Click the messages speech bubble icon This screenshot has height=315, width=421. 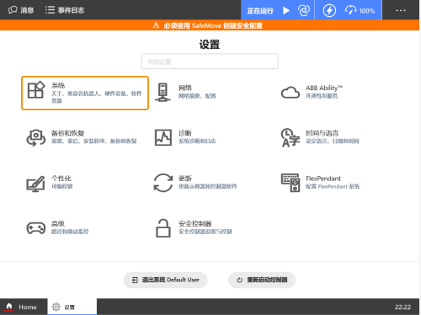13,10
